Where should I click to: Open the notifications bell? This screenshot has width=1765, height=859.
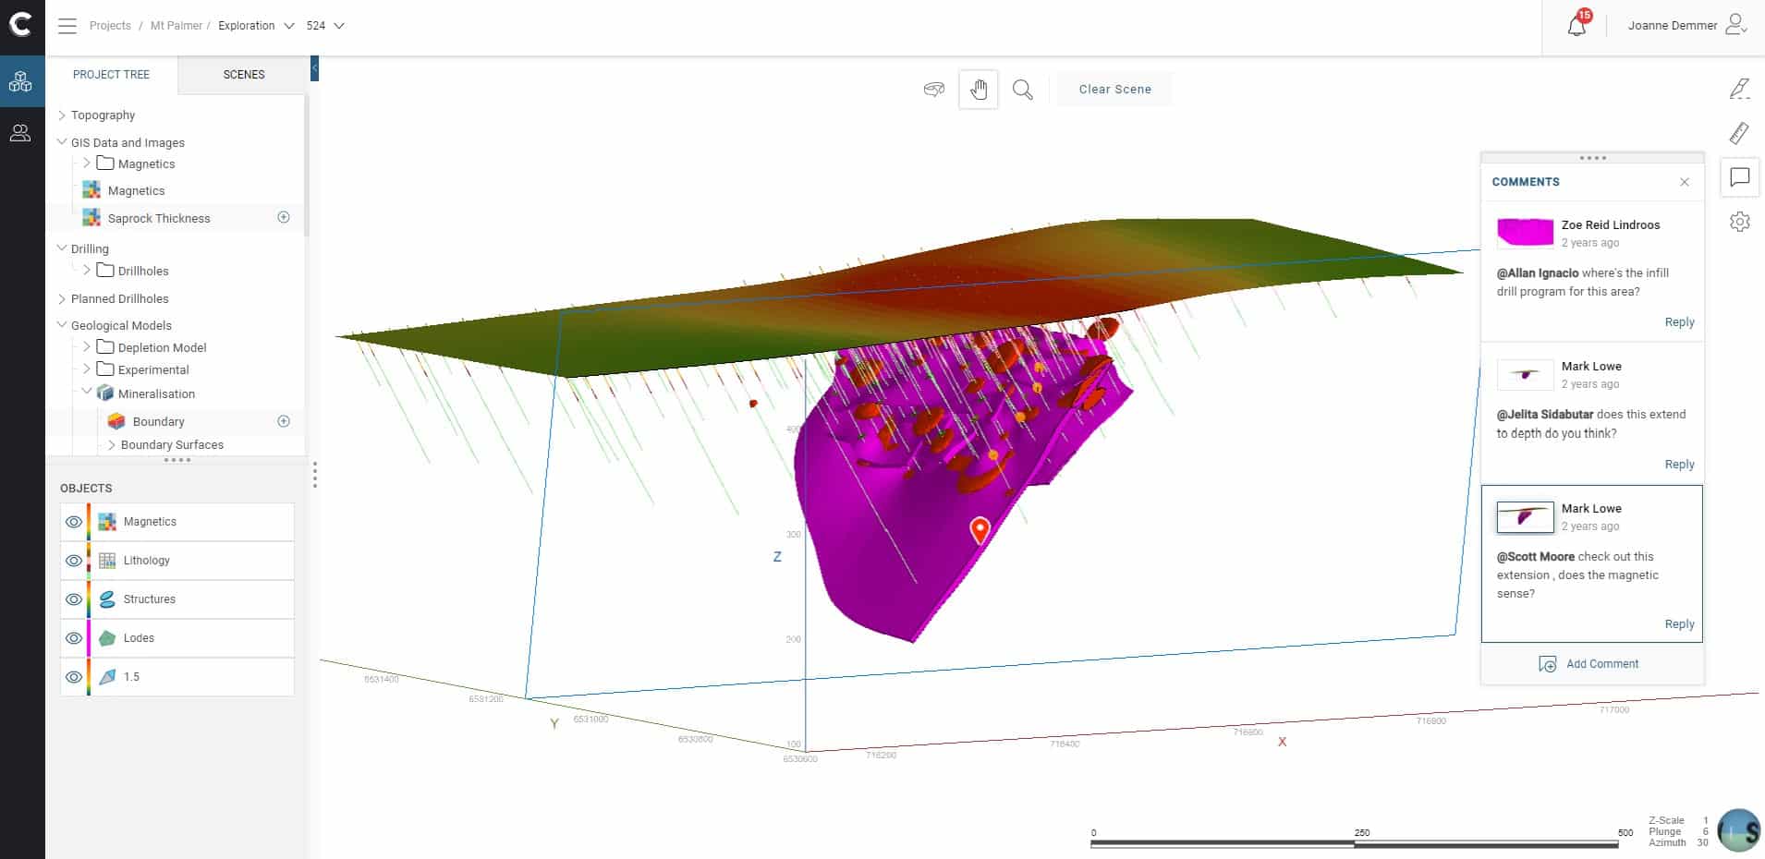1576,26
